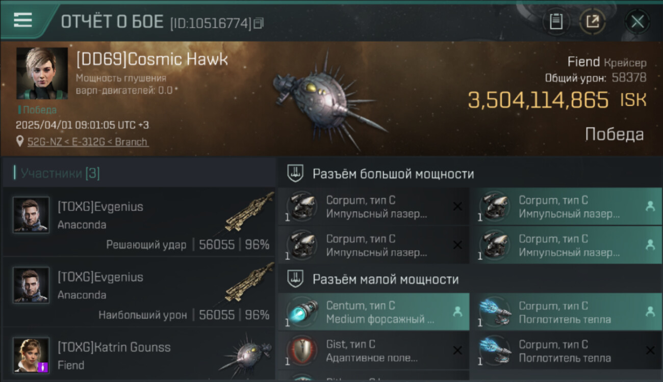Click the share export icon
The image size is (663, 382).
pos(593,22)
